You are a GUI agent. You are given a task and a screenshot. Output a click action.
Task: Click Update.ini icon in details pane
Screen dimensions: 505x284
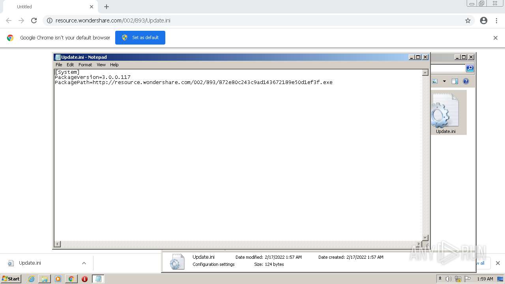coord(177,262)
